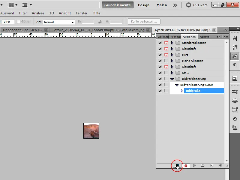240x180 pixels.
Task: Check the Glätten checkbox
Action: (19, 21)
